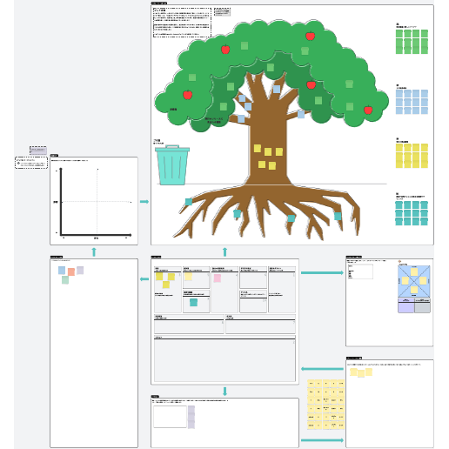Select the teal sticky note inside the canvas grid
The image size is (449, 449).
[193, 302]
